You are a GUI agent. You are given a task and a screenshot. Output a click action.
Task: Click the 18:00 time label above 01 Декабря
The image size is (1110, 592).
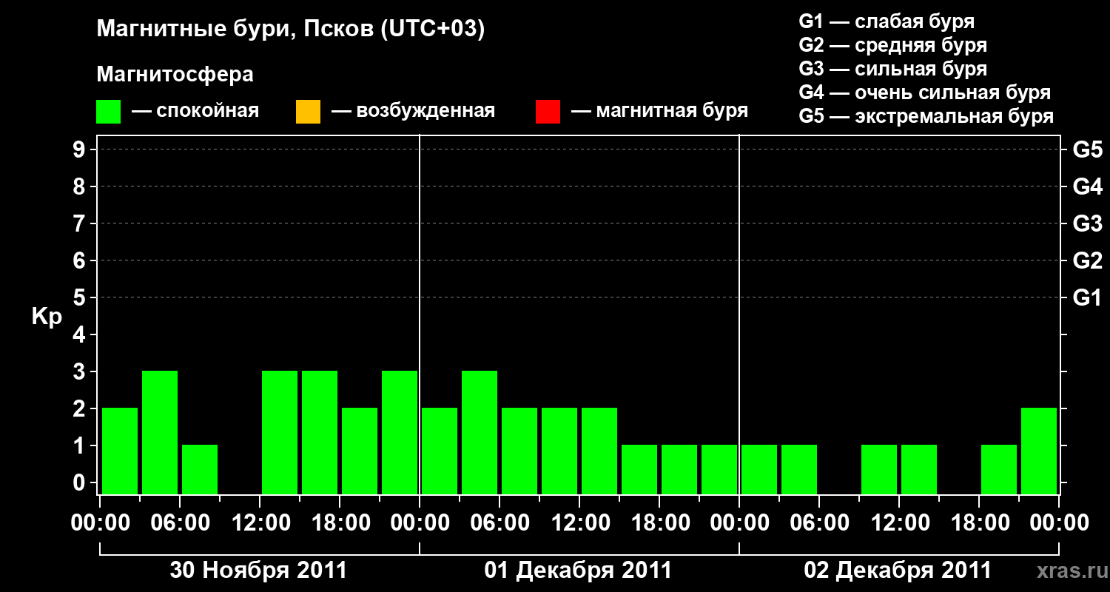click(x=659, y=523)
